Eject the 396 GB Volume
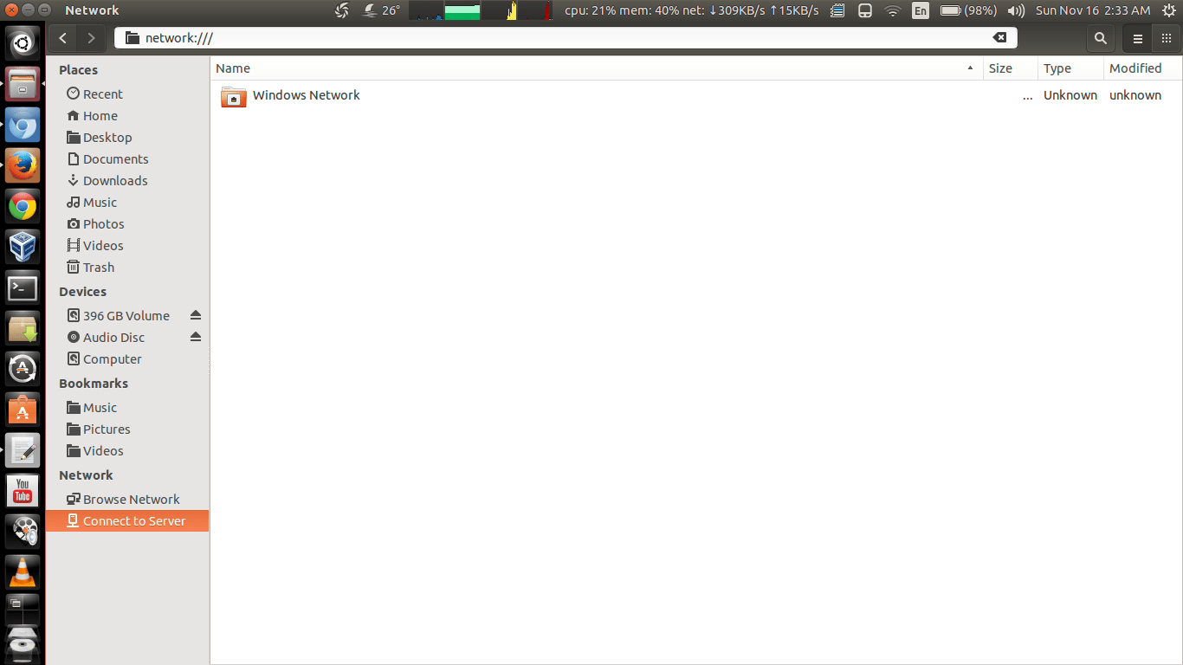Screen dimensions: 1183x665 tap(196, 315)
